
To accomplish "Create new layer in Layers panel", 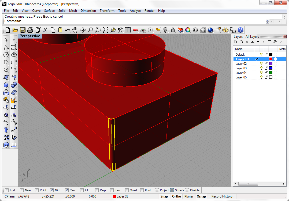I will coord(236,42).
